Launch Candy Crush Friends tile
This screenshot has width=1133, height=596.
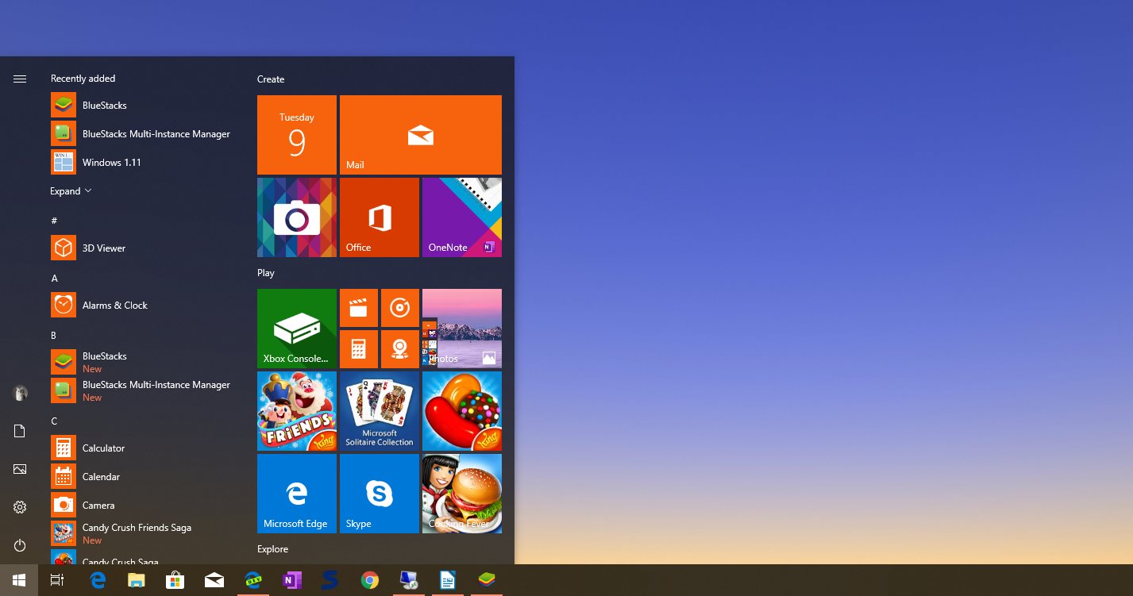click(x=297, y=411)
